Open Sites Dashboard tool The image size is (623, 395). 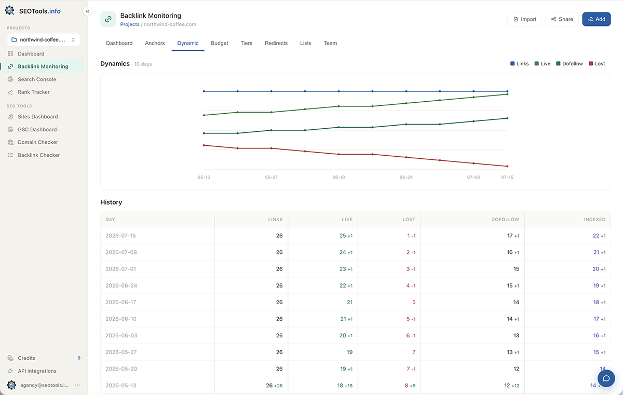click(x=38, y=117)
